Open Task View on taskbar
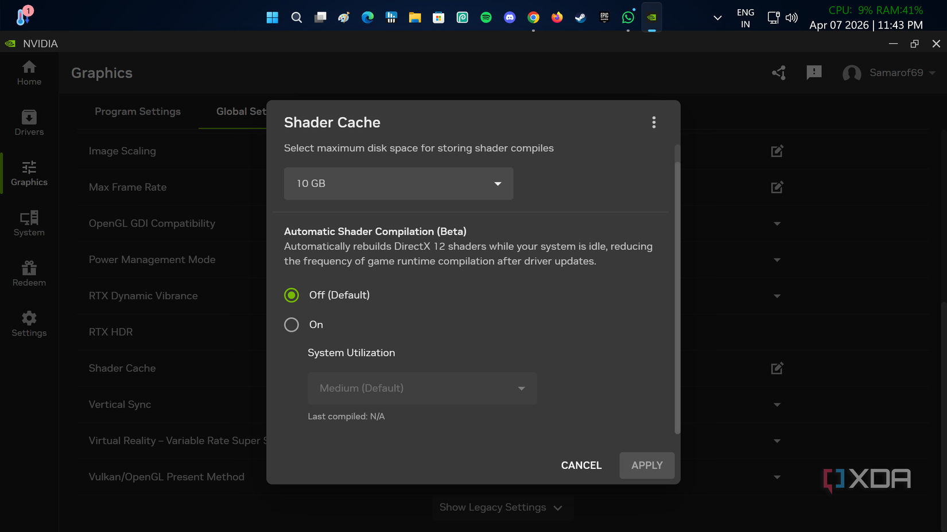Image resolution: width=947 pixels, height=532 pixels. coord(320,17)
